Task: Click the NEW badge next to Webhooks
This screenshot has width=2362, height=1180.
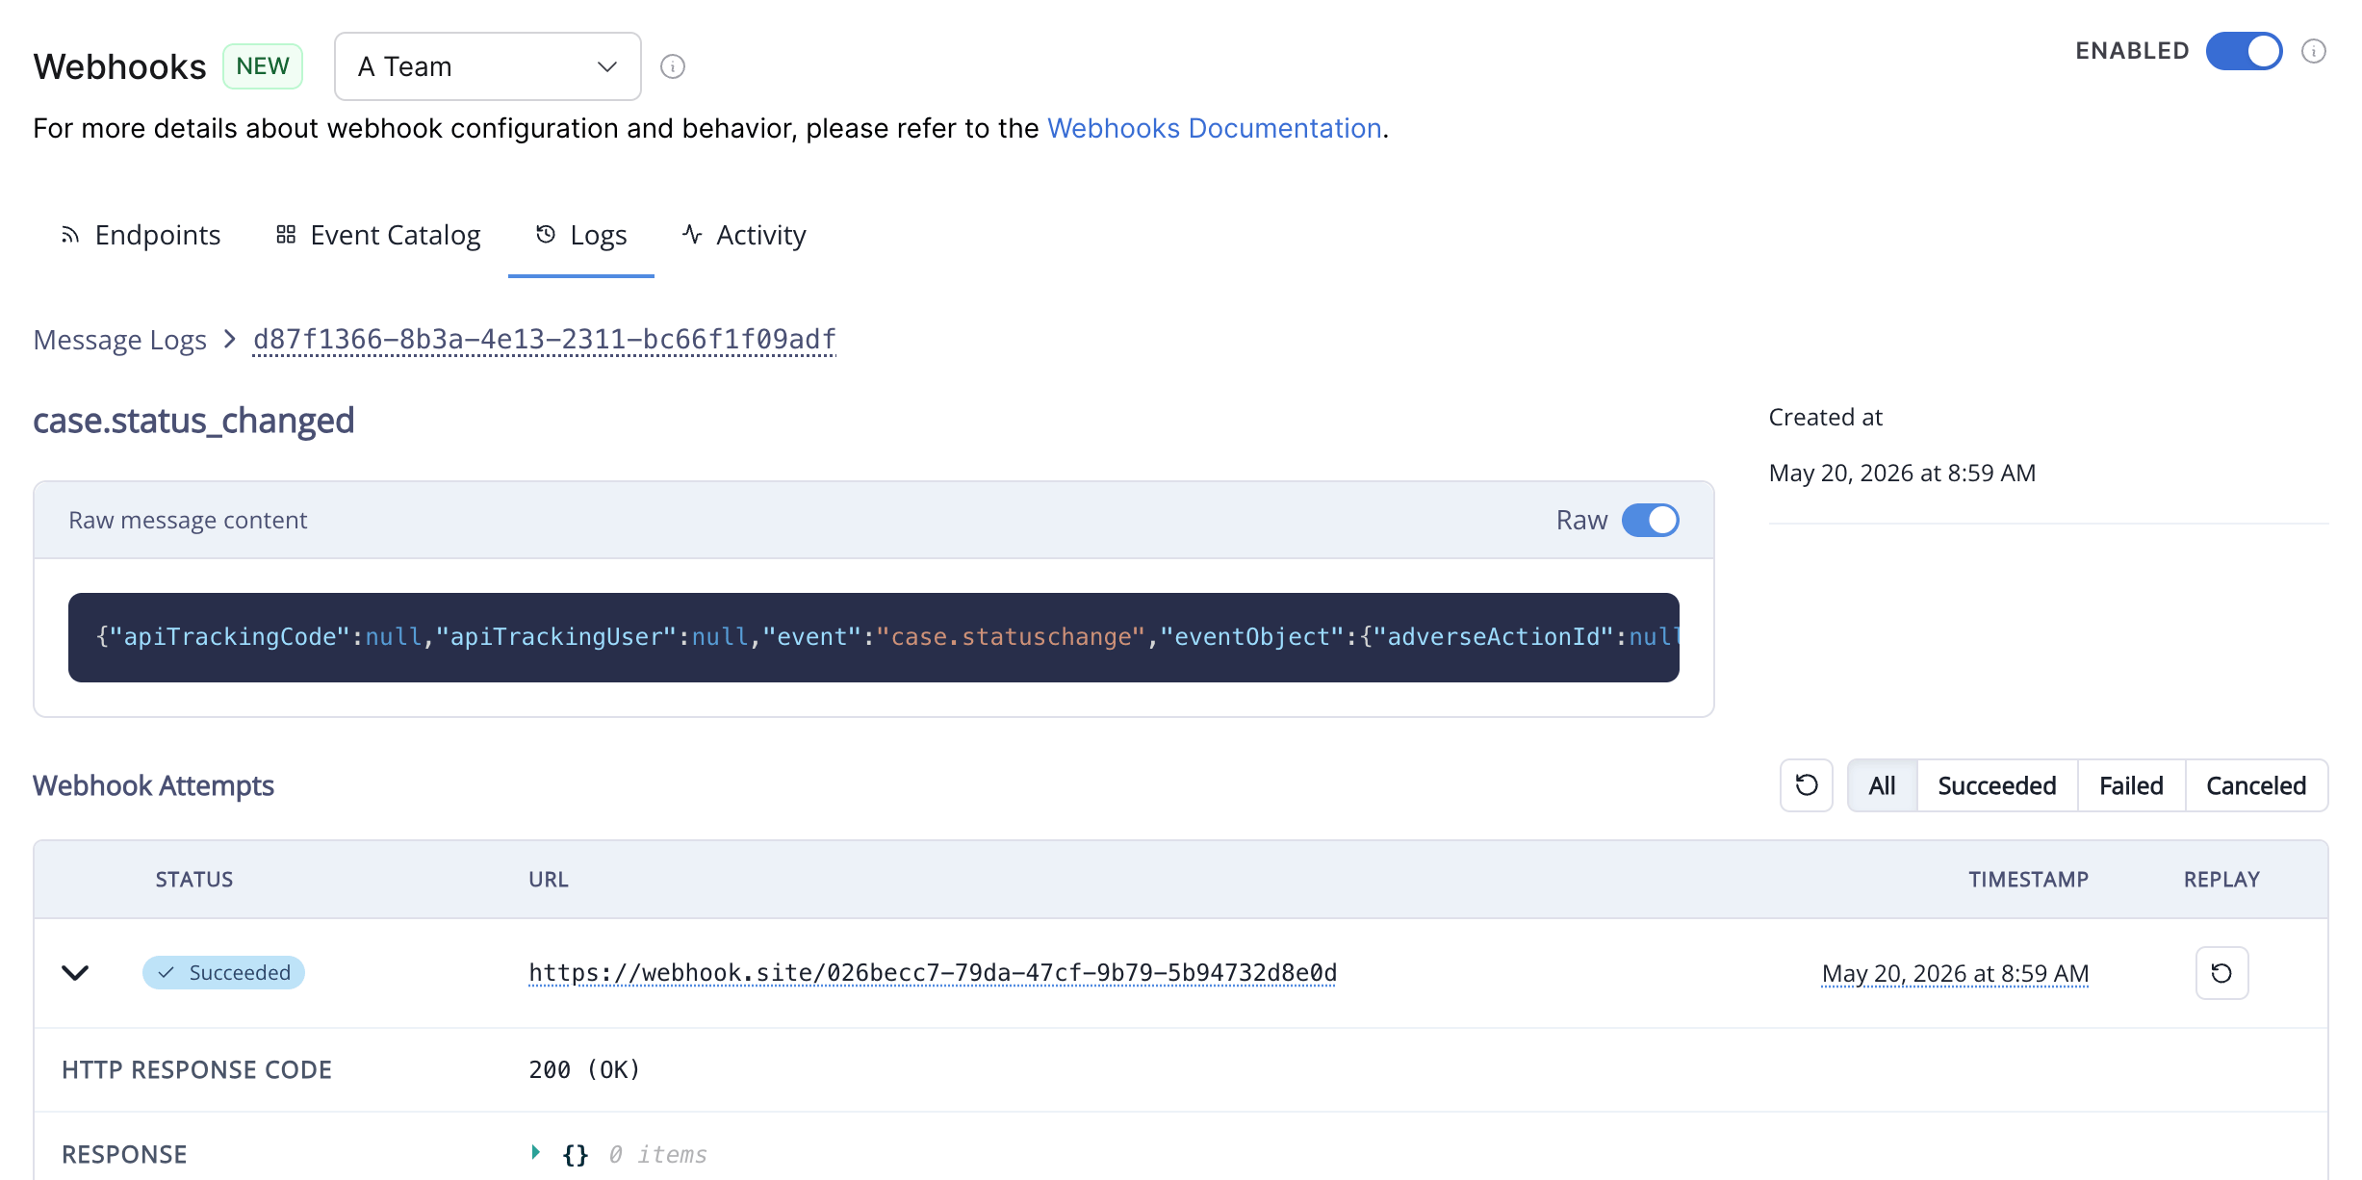Action: [263, 66]
